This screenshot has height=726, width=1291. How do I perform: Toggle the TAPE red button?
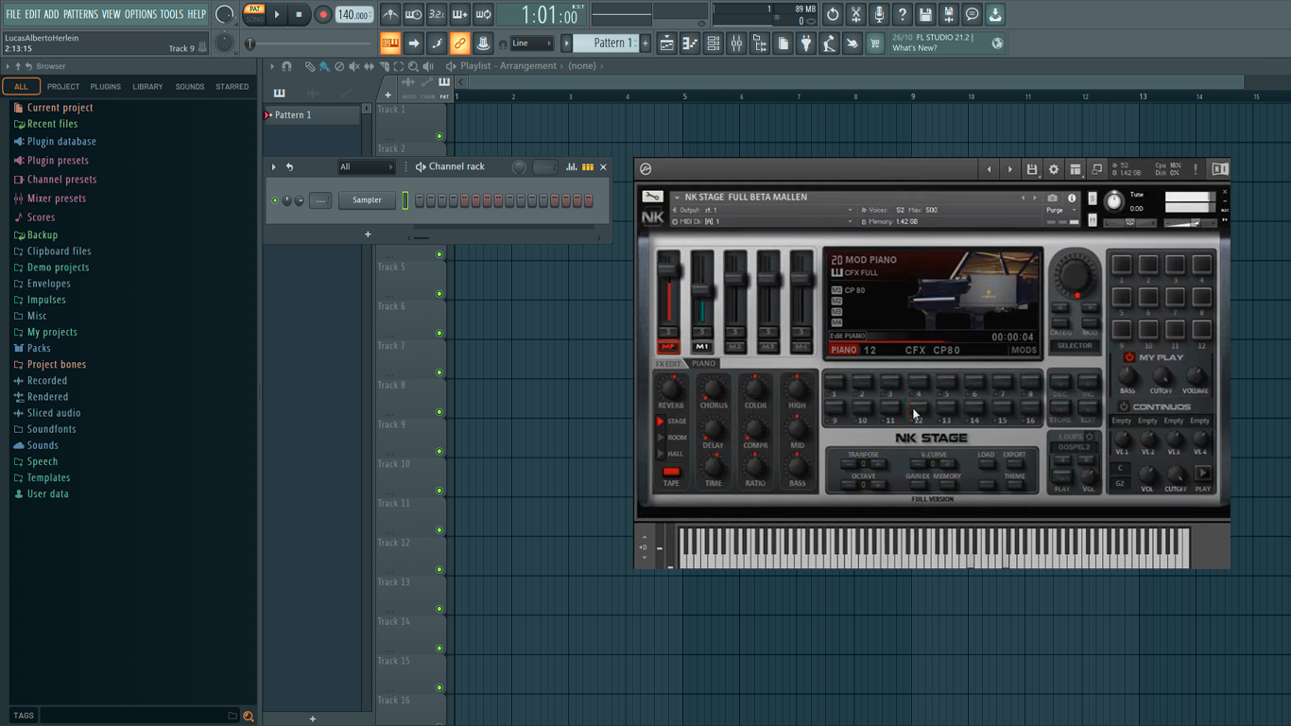(671, 472)
